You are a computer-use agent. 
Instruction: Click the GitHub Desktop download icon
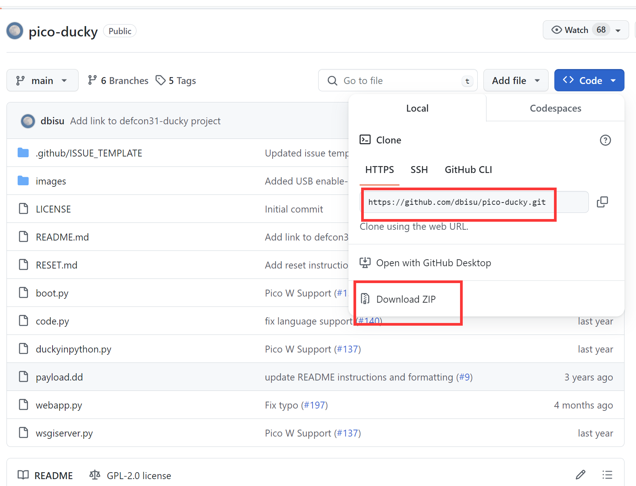[365, 263]
